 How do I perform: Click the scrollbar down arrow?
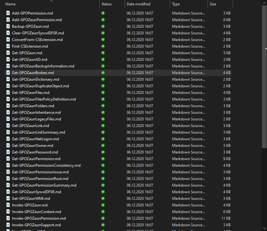tap(264, 228)
